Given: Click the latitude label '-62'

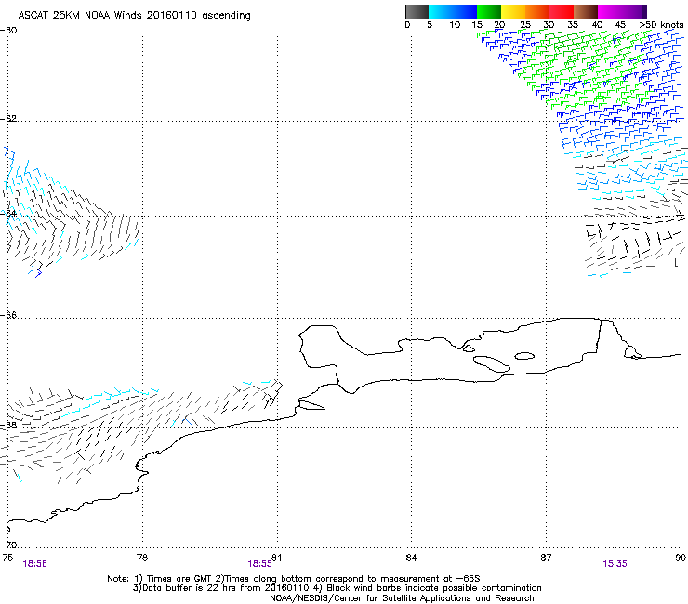Looking at the screenshot, I should 8,118.
